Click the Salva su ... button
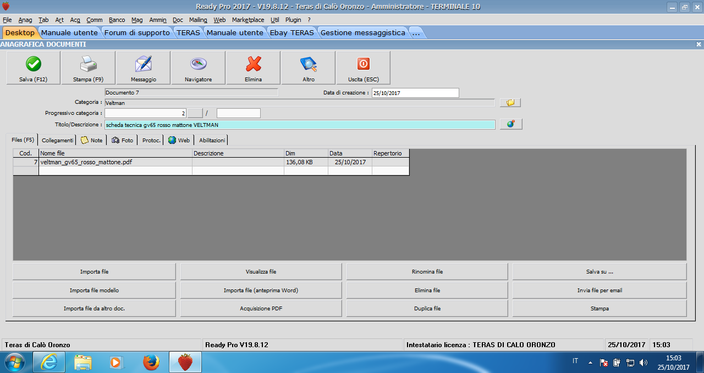Viewport: 704px width, 373px height. (599, 271)
